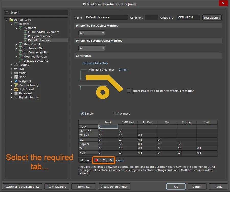Click the Electrical category icon
The height and width of the screenshot is (212, 230).
point(16,24)
